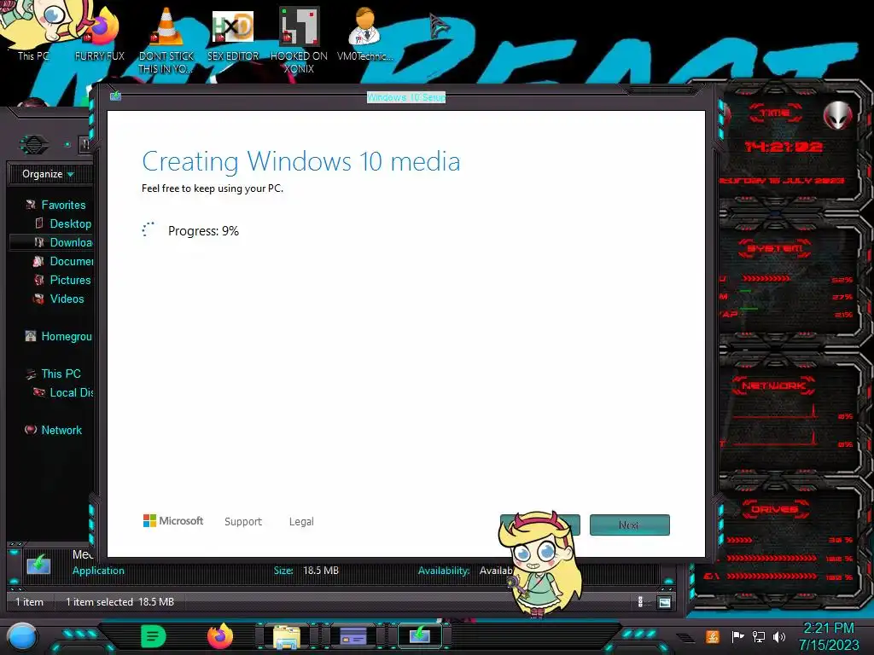Select Local Disk in the Explorer navigation tree
This screenshot has width=874, height=655.
pyautogui.click(x=72, y=392)
